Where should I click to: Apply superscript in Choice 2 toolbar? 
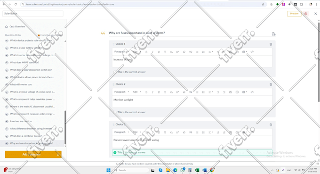(x=177, y=92)
